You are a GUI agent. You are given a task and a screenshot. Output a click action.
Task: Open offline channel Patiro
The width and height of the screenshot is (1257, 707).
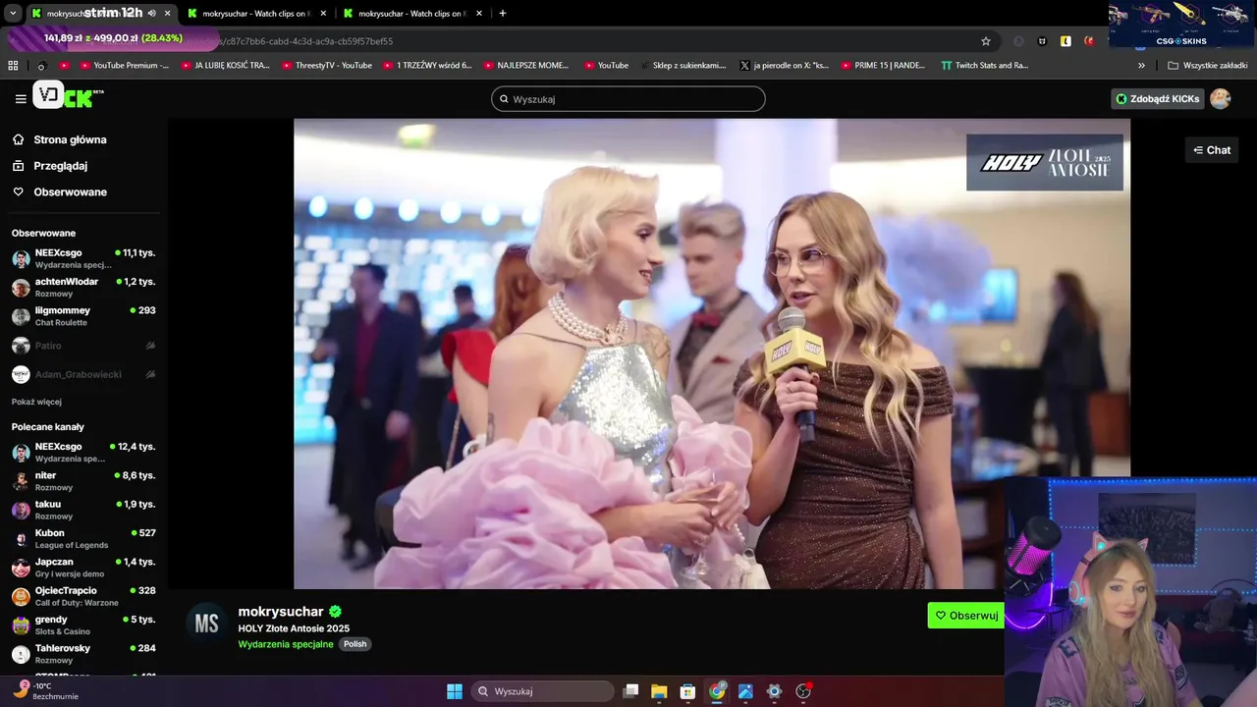click(x=83, y=346)
